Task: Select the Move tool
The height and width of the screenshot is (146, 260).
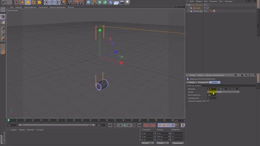Action: click(x=22, y=2)
